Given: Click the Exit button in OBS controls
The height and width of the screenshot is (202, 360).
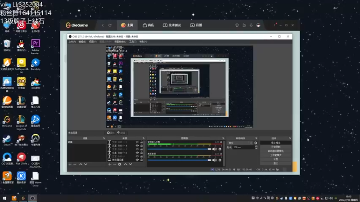Looking at the screenshot, I should click(x=276, y=163).
